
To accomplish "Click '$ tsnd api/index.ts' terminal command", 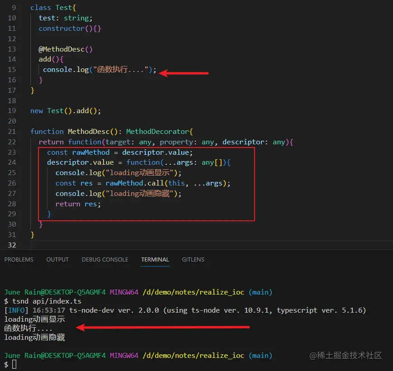I will coord(43,301).
